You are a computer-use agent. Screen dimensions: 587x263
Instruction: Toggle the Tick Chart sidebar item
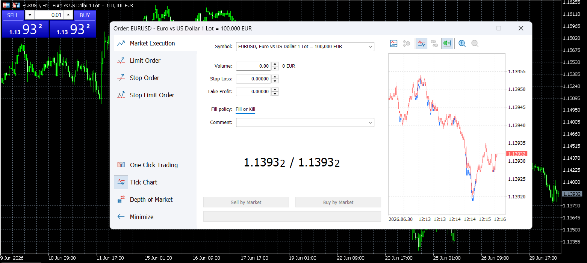[x=155, y=182]
